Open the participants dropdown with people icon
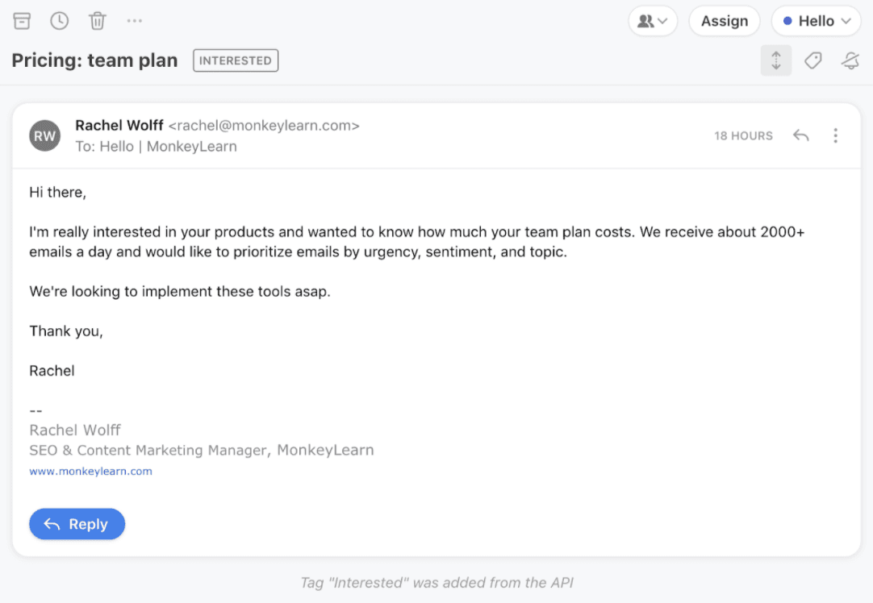Image resolution: width=873 pixels, height=603 pixels. (653, 21)
